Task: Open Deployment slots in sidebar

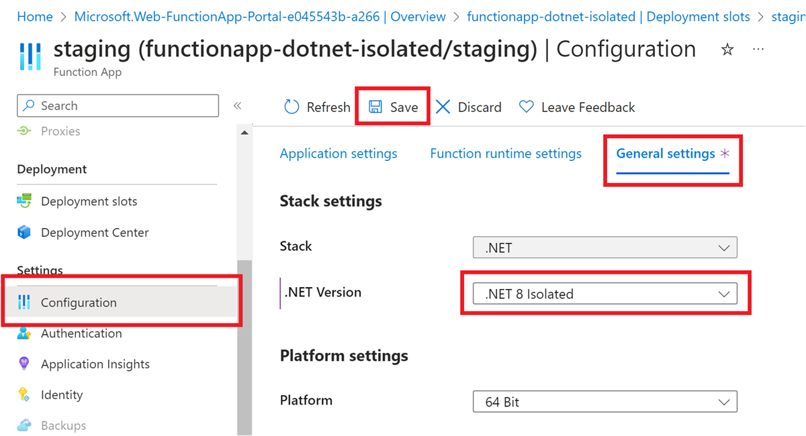Action: tap(89, 201)
